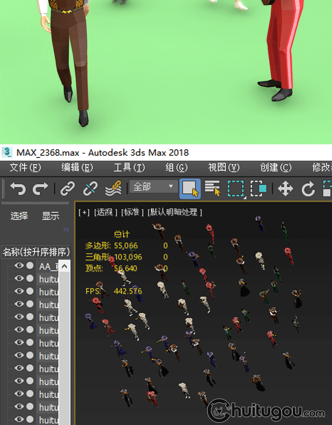Click the 多边形: 55,066 statistic text
This screenshot has width=332, height=425.
(x=112, y=246)
